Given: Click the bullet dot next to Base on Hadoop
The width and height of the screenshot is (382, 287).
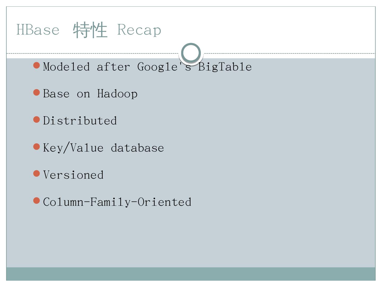Looking at the screenshot, I should click(37, 92).
